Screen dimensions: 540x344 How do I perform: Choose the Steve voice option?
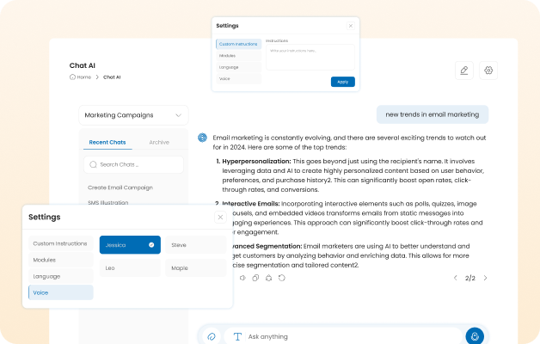pyautogui.click(x=195, y=245)
